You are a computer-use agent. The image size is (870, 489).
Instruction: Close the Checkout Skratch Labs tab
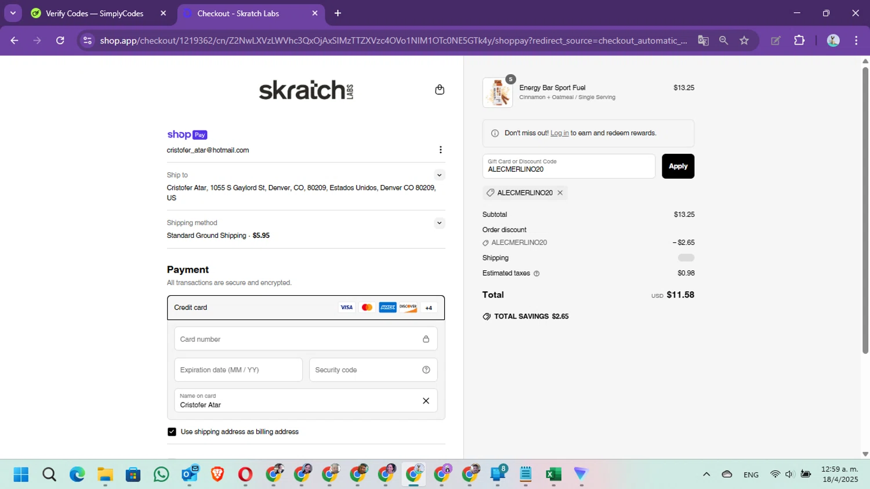pos(315,13)
